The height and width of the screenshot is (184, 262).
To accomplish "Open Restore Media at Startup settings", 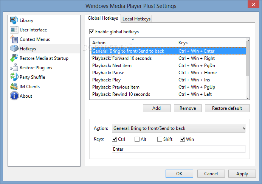I will click(x=44, y=58).
